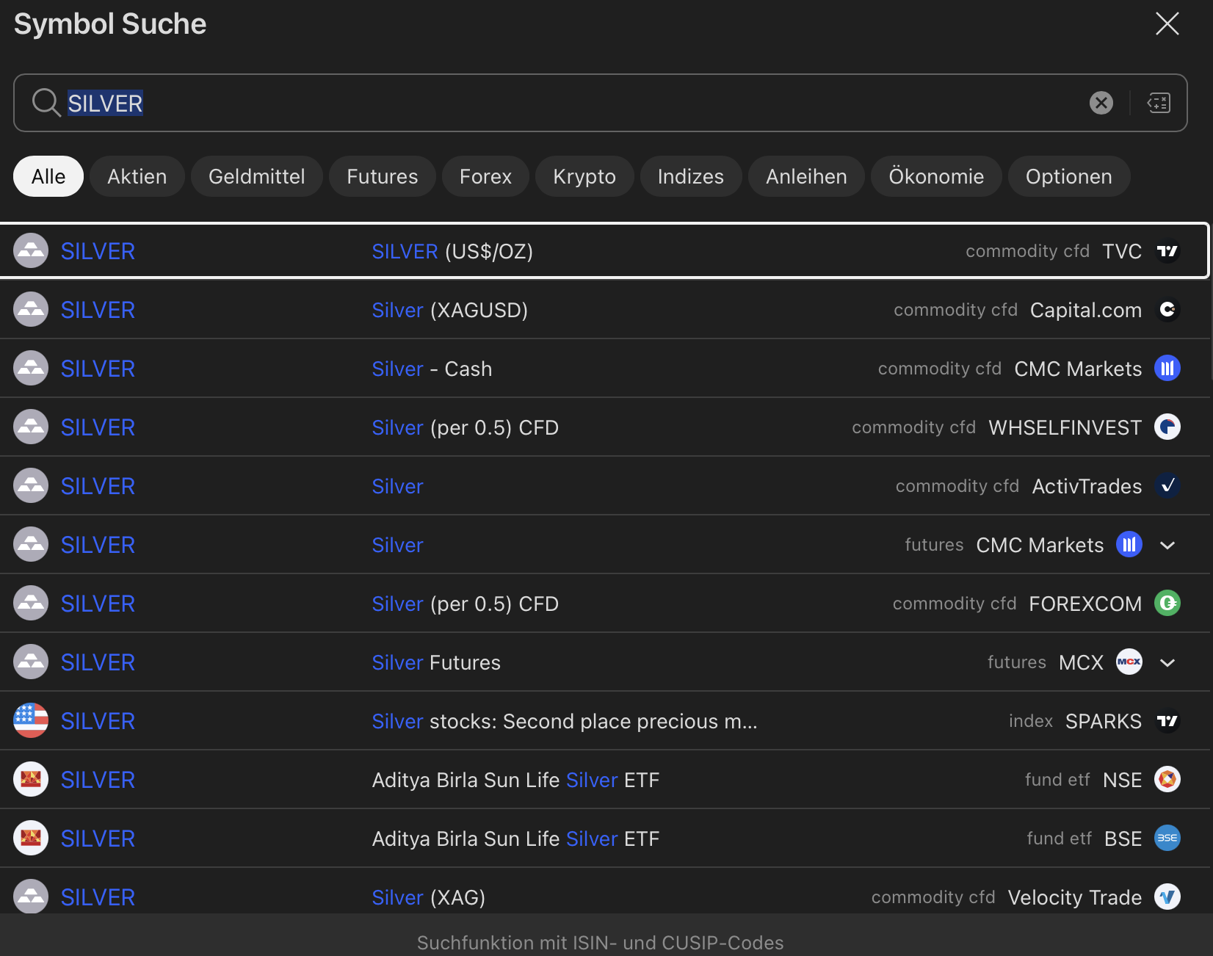Select the Krypto filter tab

click(x=584, y=176)
